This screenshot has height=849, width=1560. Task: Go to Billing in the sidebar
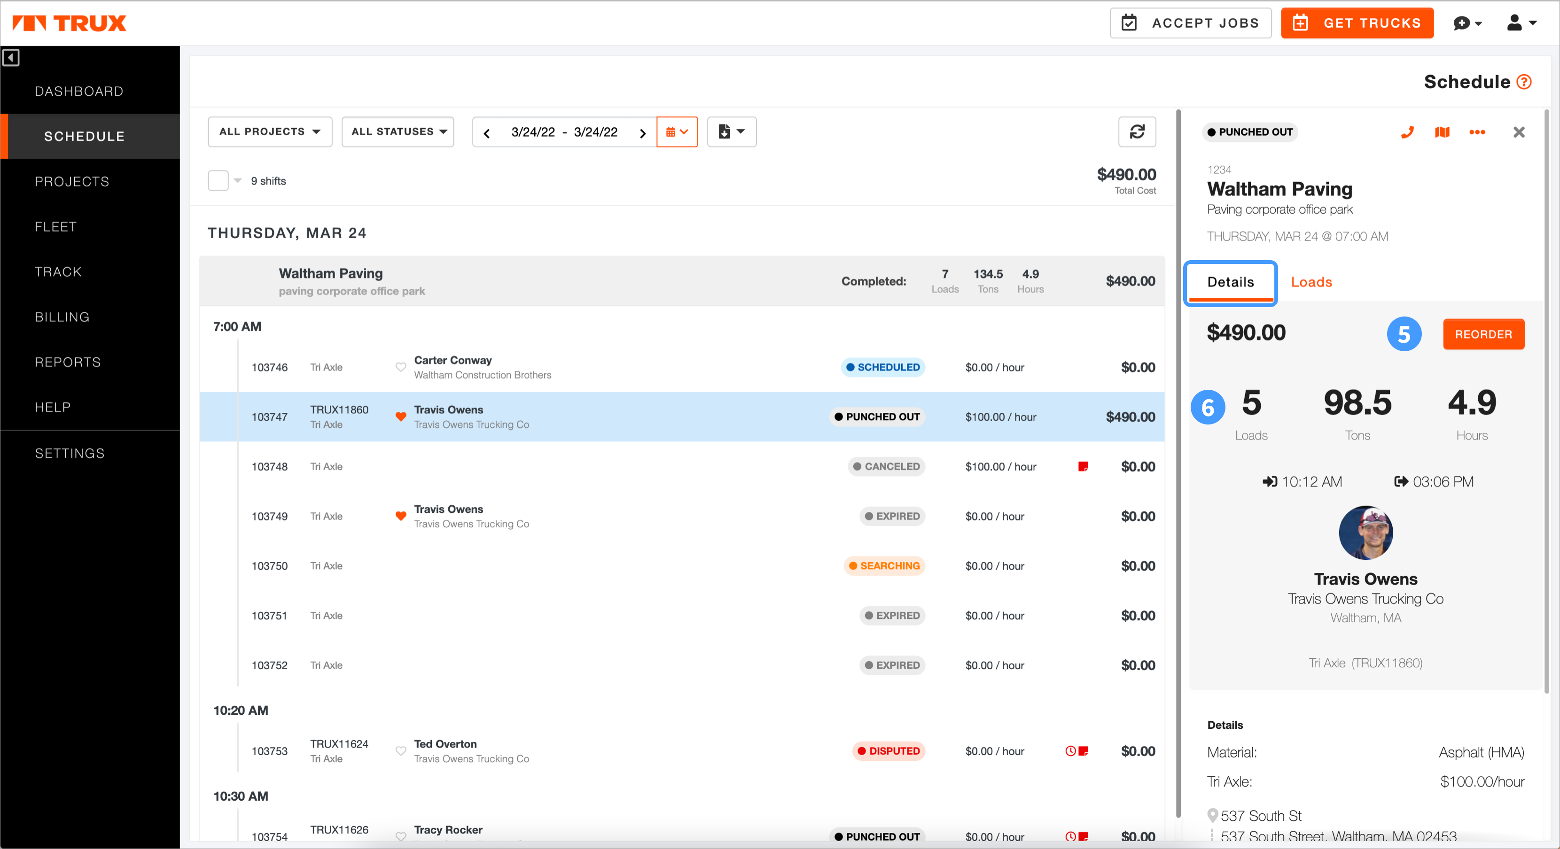pyautogui.click(x=62, y=316)
